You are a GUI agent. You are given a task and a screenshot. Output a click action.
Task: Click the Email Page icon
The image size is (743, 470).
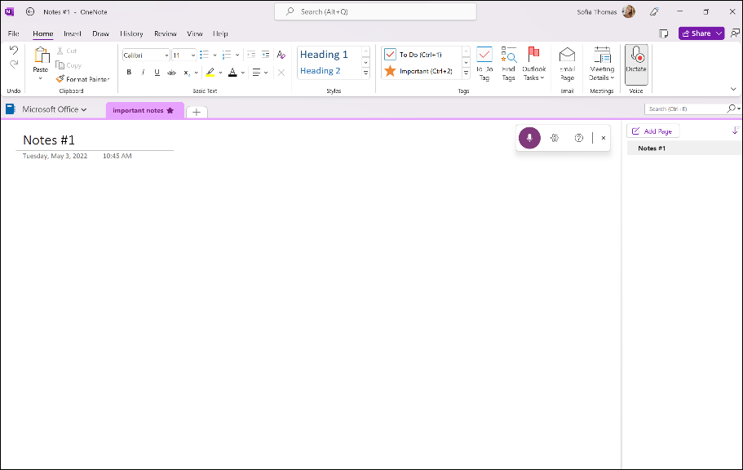point(567,64)
